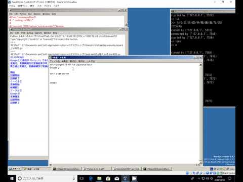
Task: Click the IDLE editor window title bar icon
Action: [11, 10]
